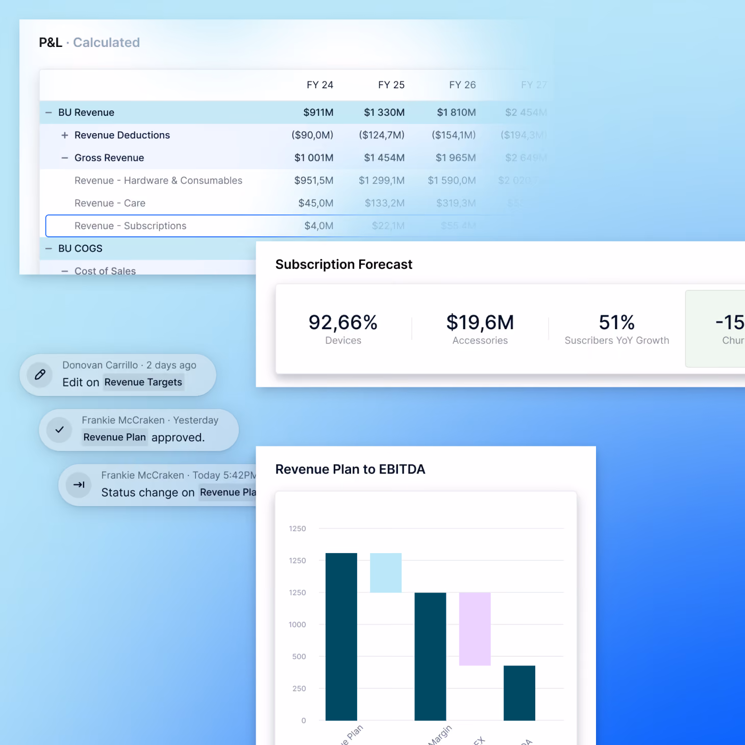Open the Revenue Plan tag in status change notification

pos(228,492)
